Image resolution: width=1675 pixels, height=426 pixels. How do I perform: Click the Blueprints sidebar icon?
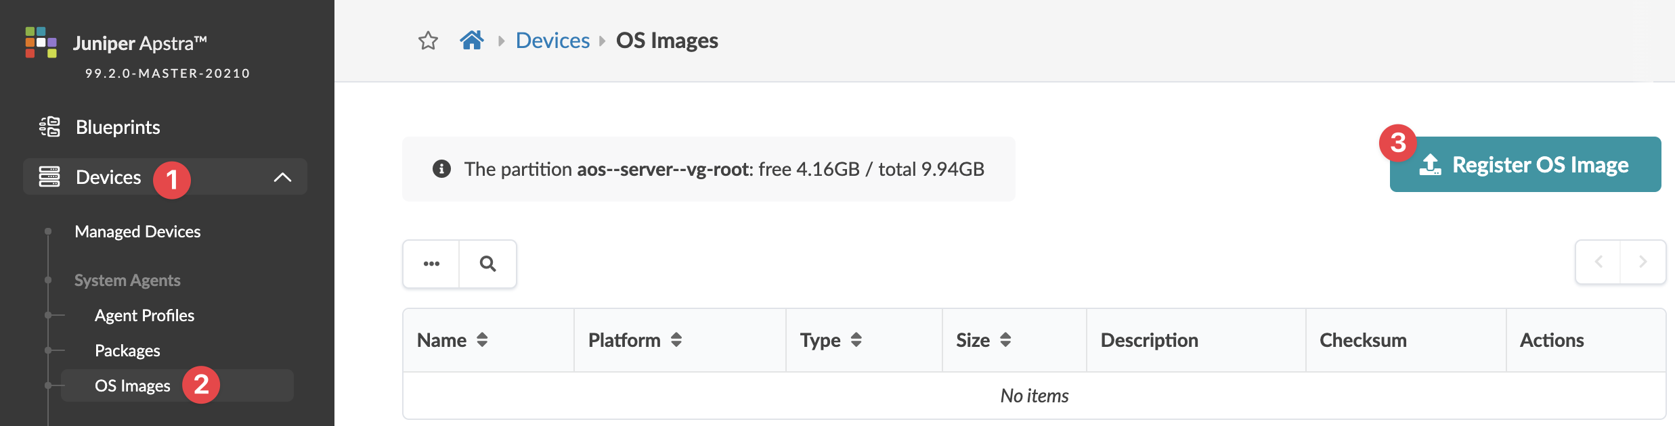pyautogui.click(x=49, y=126)
